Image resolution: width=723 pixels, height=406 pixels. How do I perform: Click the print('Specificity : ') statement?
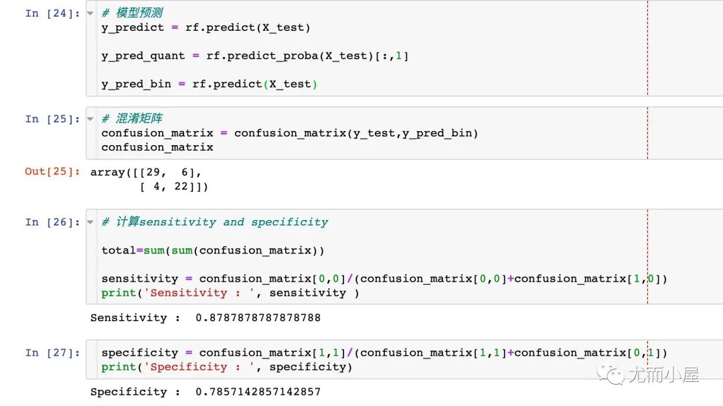pyautogui.click(x=226, y=367)
